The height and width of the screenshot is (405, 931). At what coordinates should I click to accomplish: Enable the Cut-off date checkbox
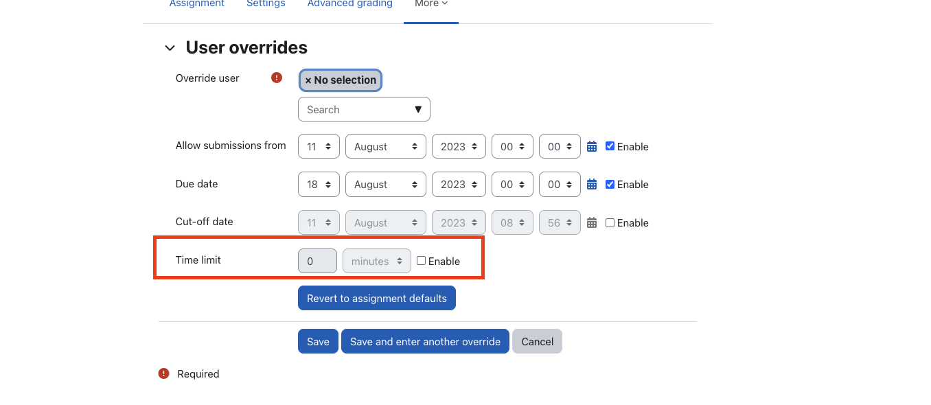(x=610, y=222)
